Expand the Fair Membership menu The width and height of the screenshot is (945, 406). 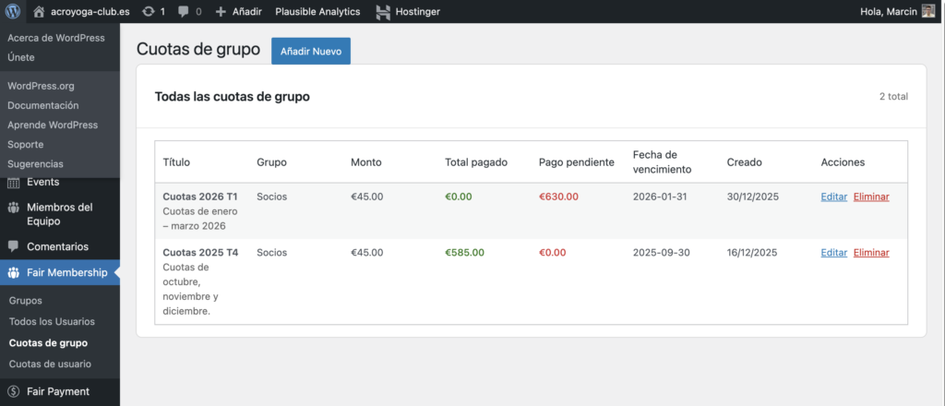coord(66,272)
